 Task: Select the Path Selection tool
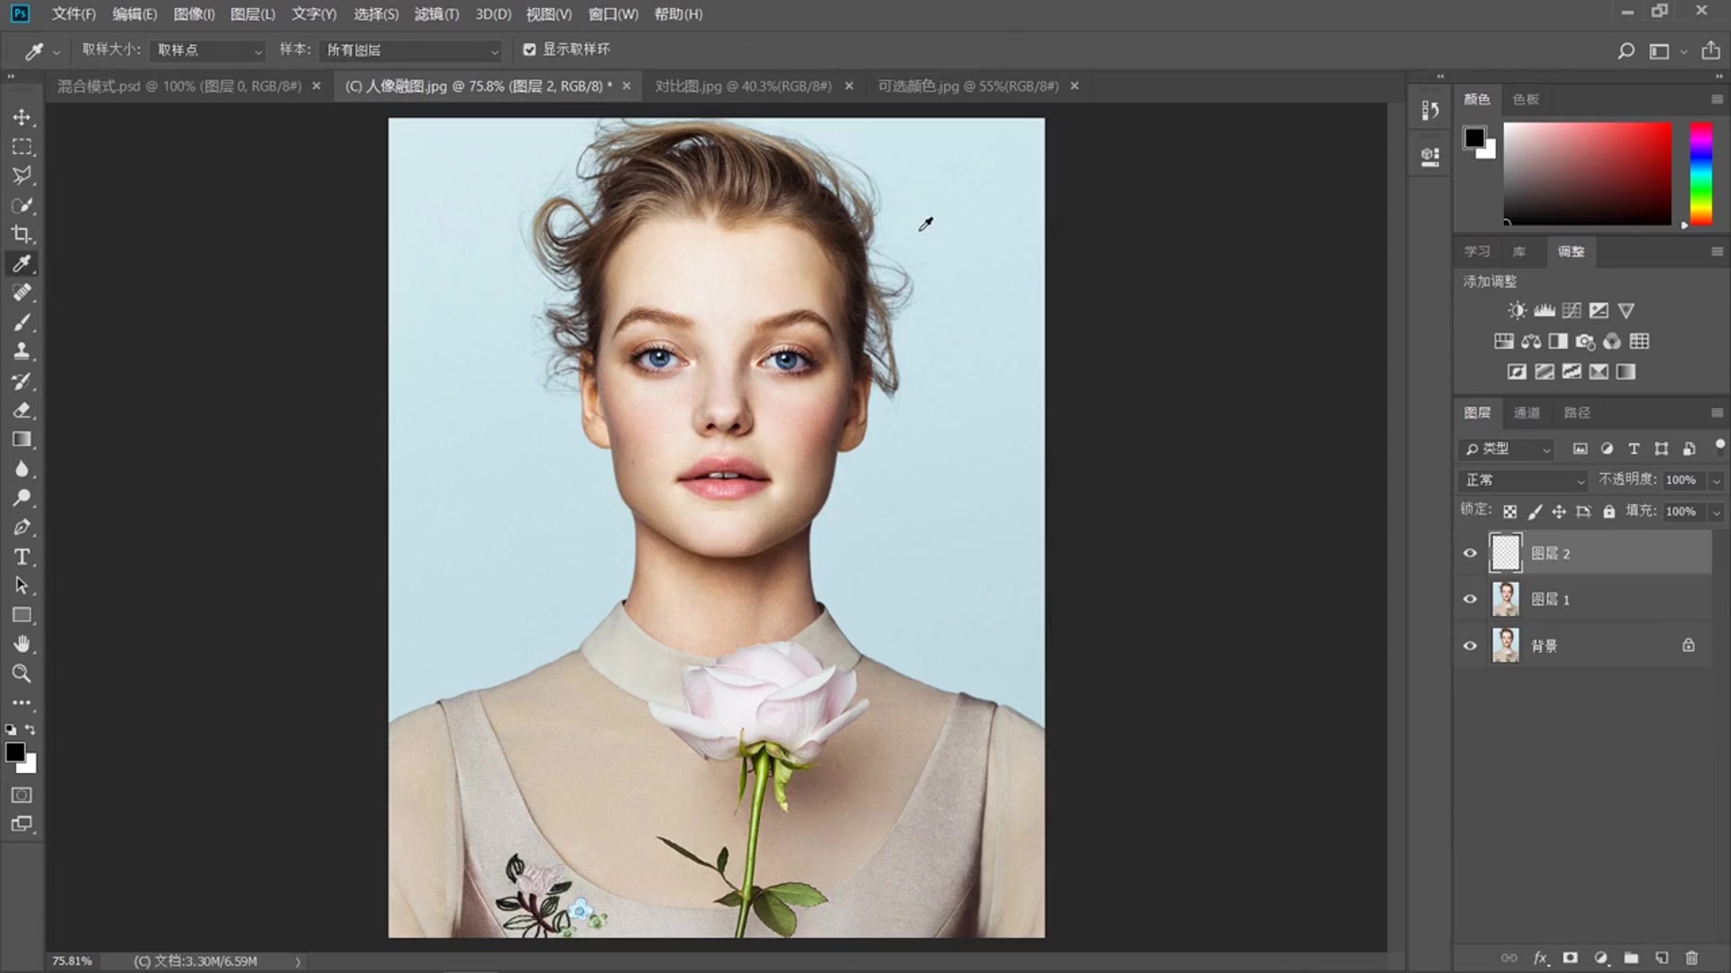click(22, 586)
